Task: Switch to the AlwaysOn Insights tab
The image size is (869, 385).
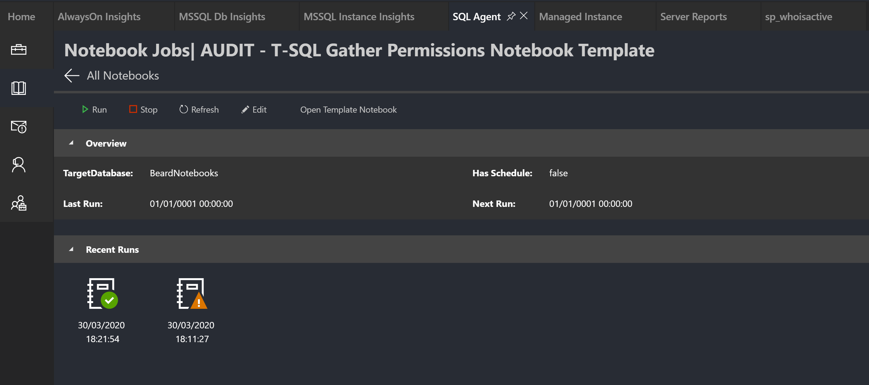Action: click(x=99, y=17)
